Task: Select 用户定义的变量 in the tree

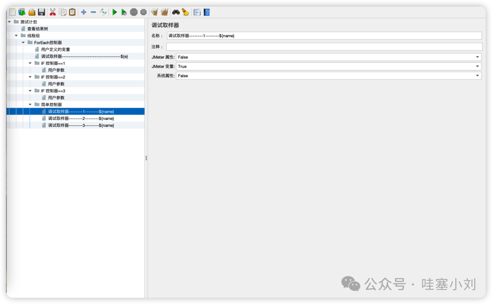Action: 56,50
